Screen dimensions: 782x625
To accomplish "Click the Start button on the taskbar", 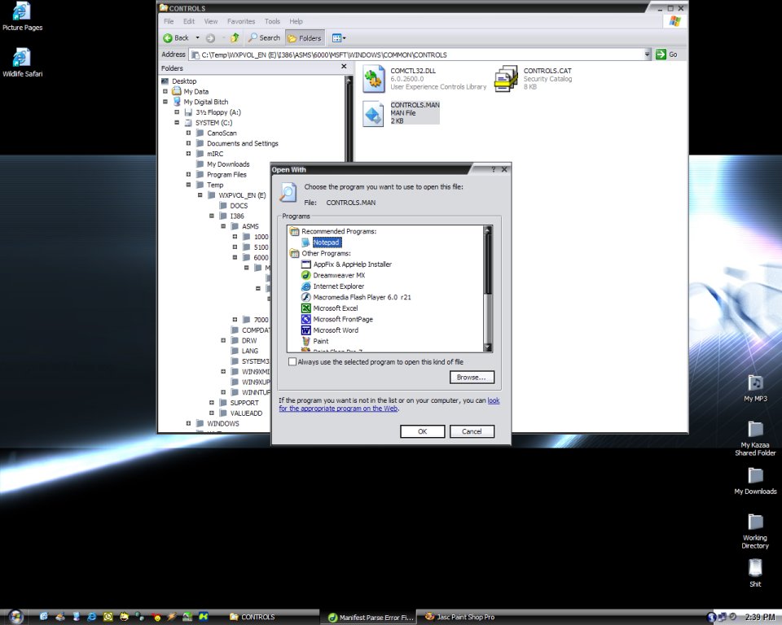I will (x=15, y=617).
